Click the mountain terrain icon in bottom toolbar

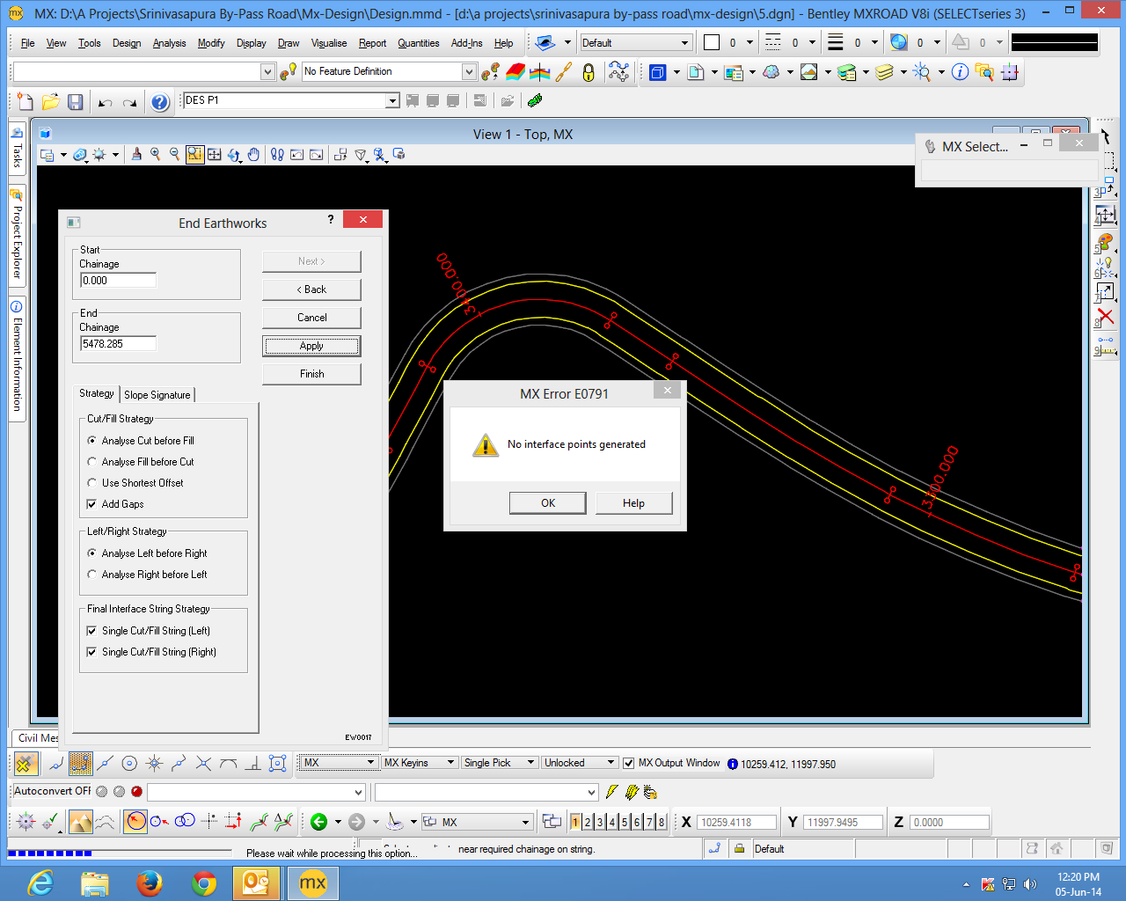click(80, 822)
